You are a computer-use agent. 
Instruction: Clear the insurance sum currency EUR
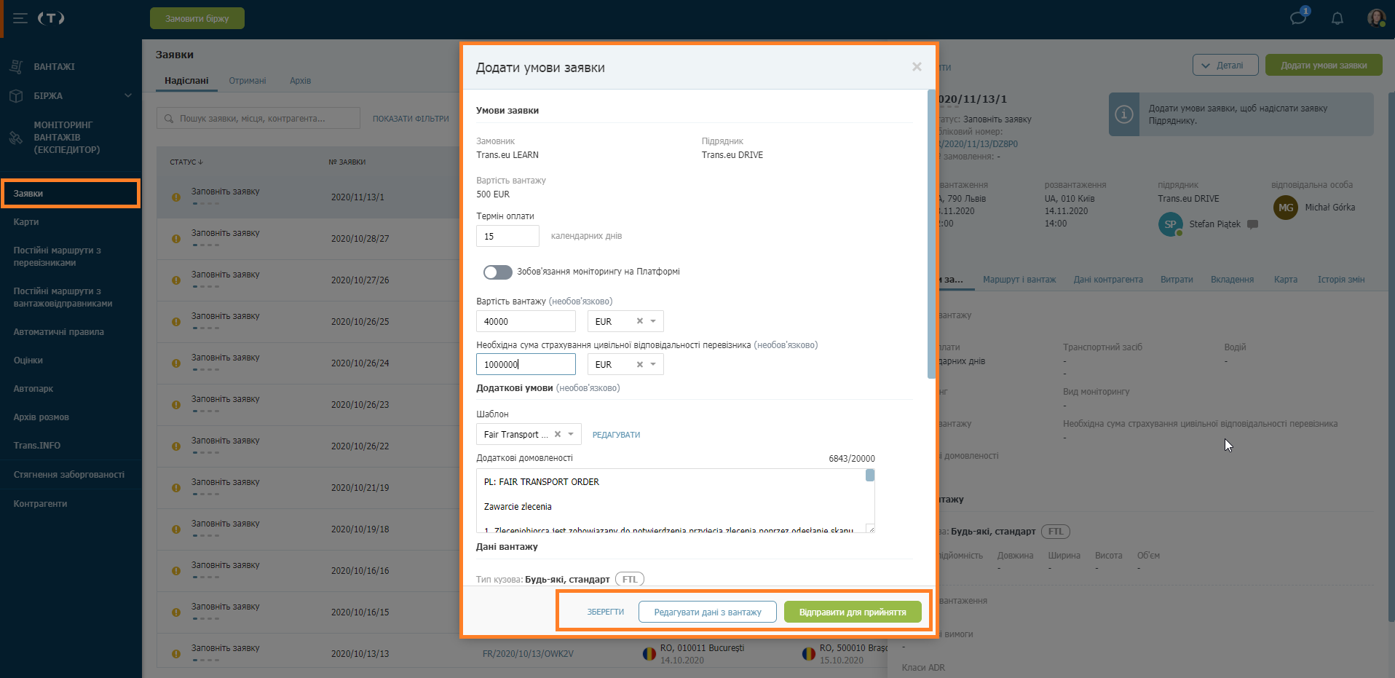pyautogui.click(x=640, y=364)
